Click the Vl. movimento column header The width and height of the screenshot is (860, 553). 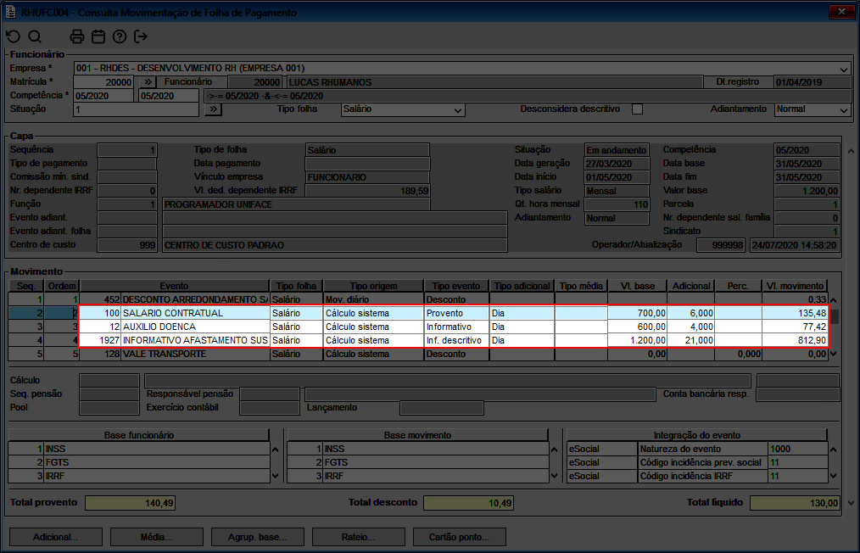tap(795, 286)
